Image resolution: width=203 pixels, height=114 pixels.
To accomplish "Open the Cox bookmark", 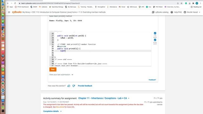I will [149, 7].
